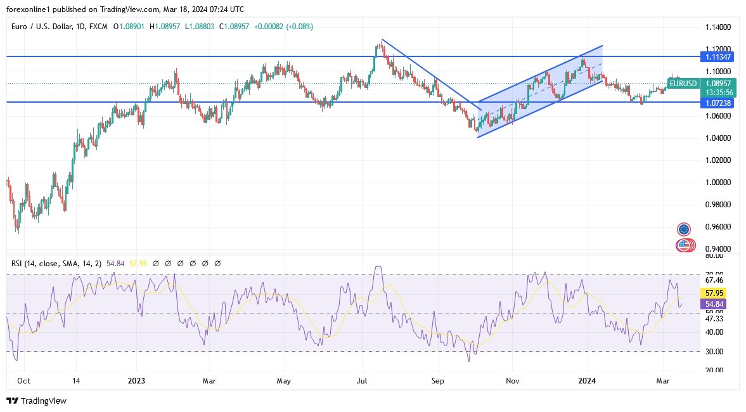Click the 1.11347 resistance price label
746x412 pixels.
tap(717, 57)
